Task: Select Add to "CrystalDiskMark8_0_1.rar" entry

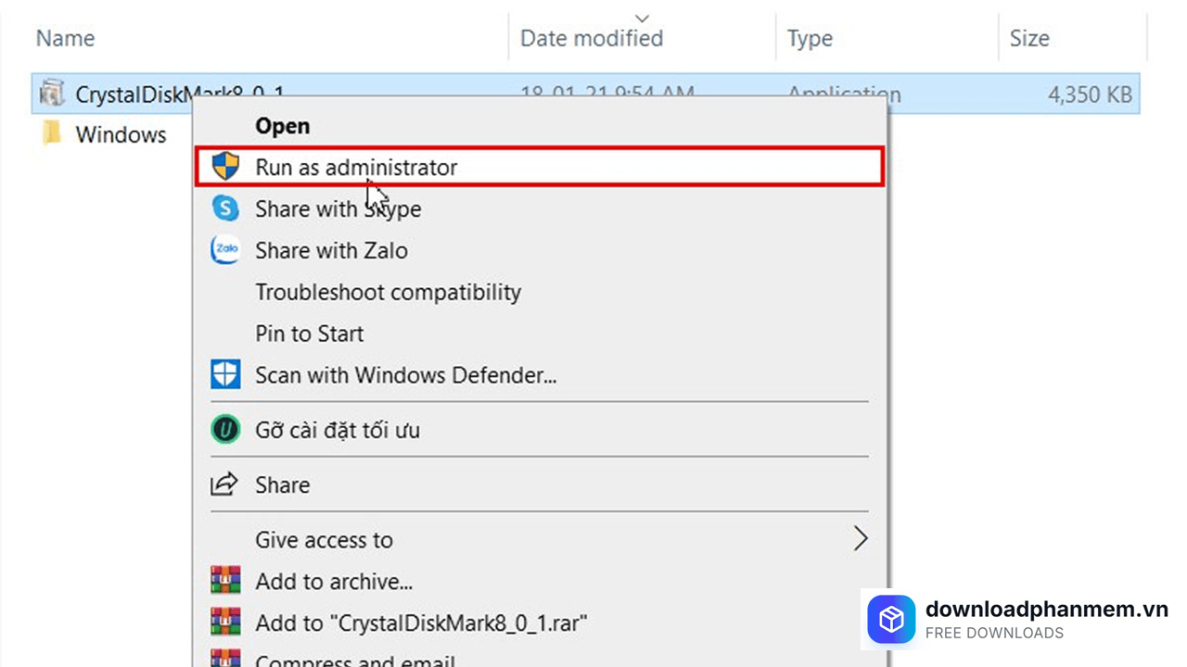Action: pyautogui.click(x=422, y=623)
